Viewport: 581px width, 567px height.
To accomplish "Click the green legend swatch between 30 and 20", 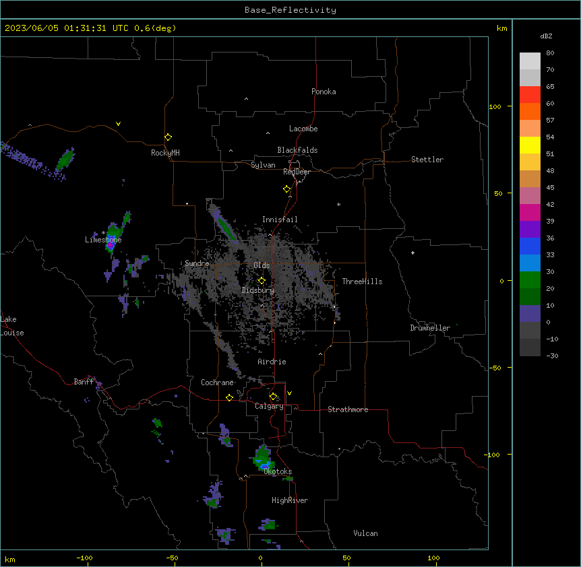I will [x=530, y=280].
